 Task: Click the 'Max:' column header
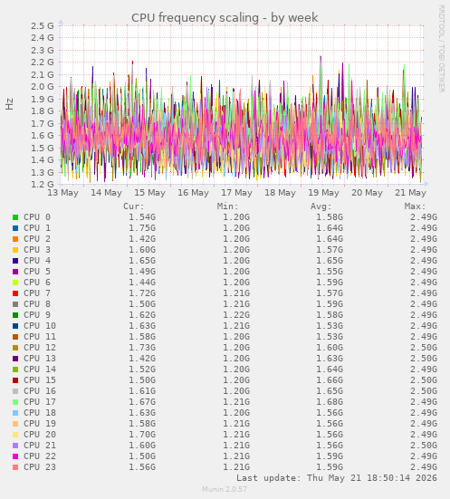point(415,206)
